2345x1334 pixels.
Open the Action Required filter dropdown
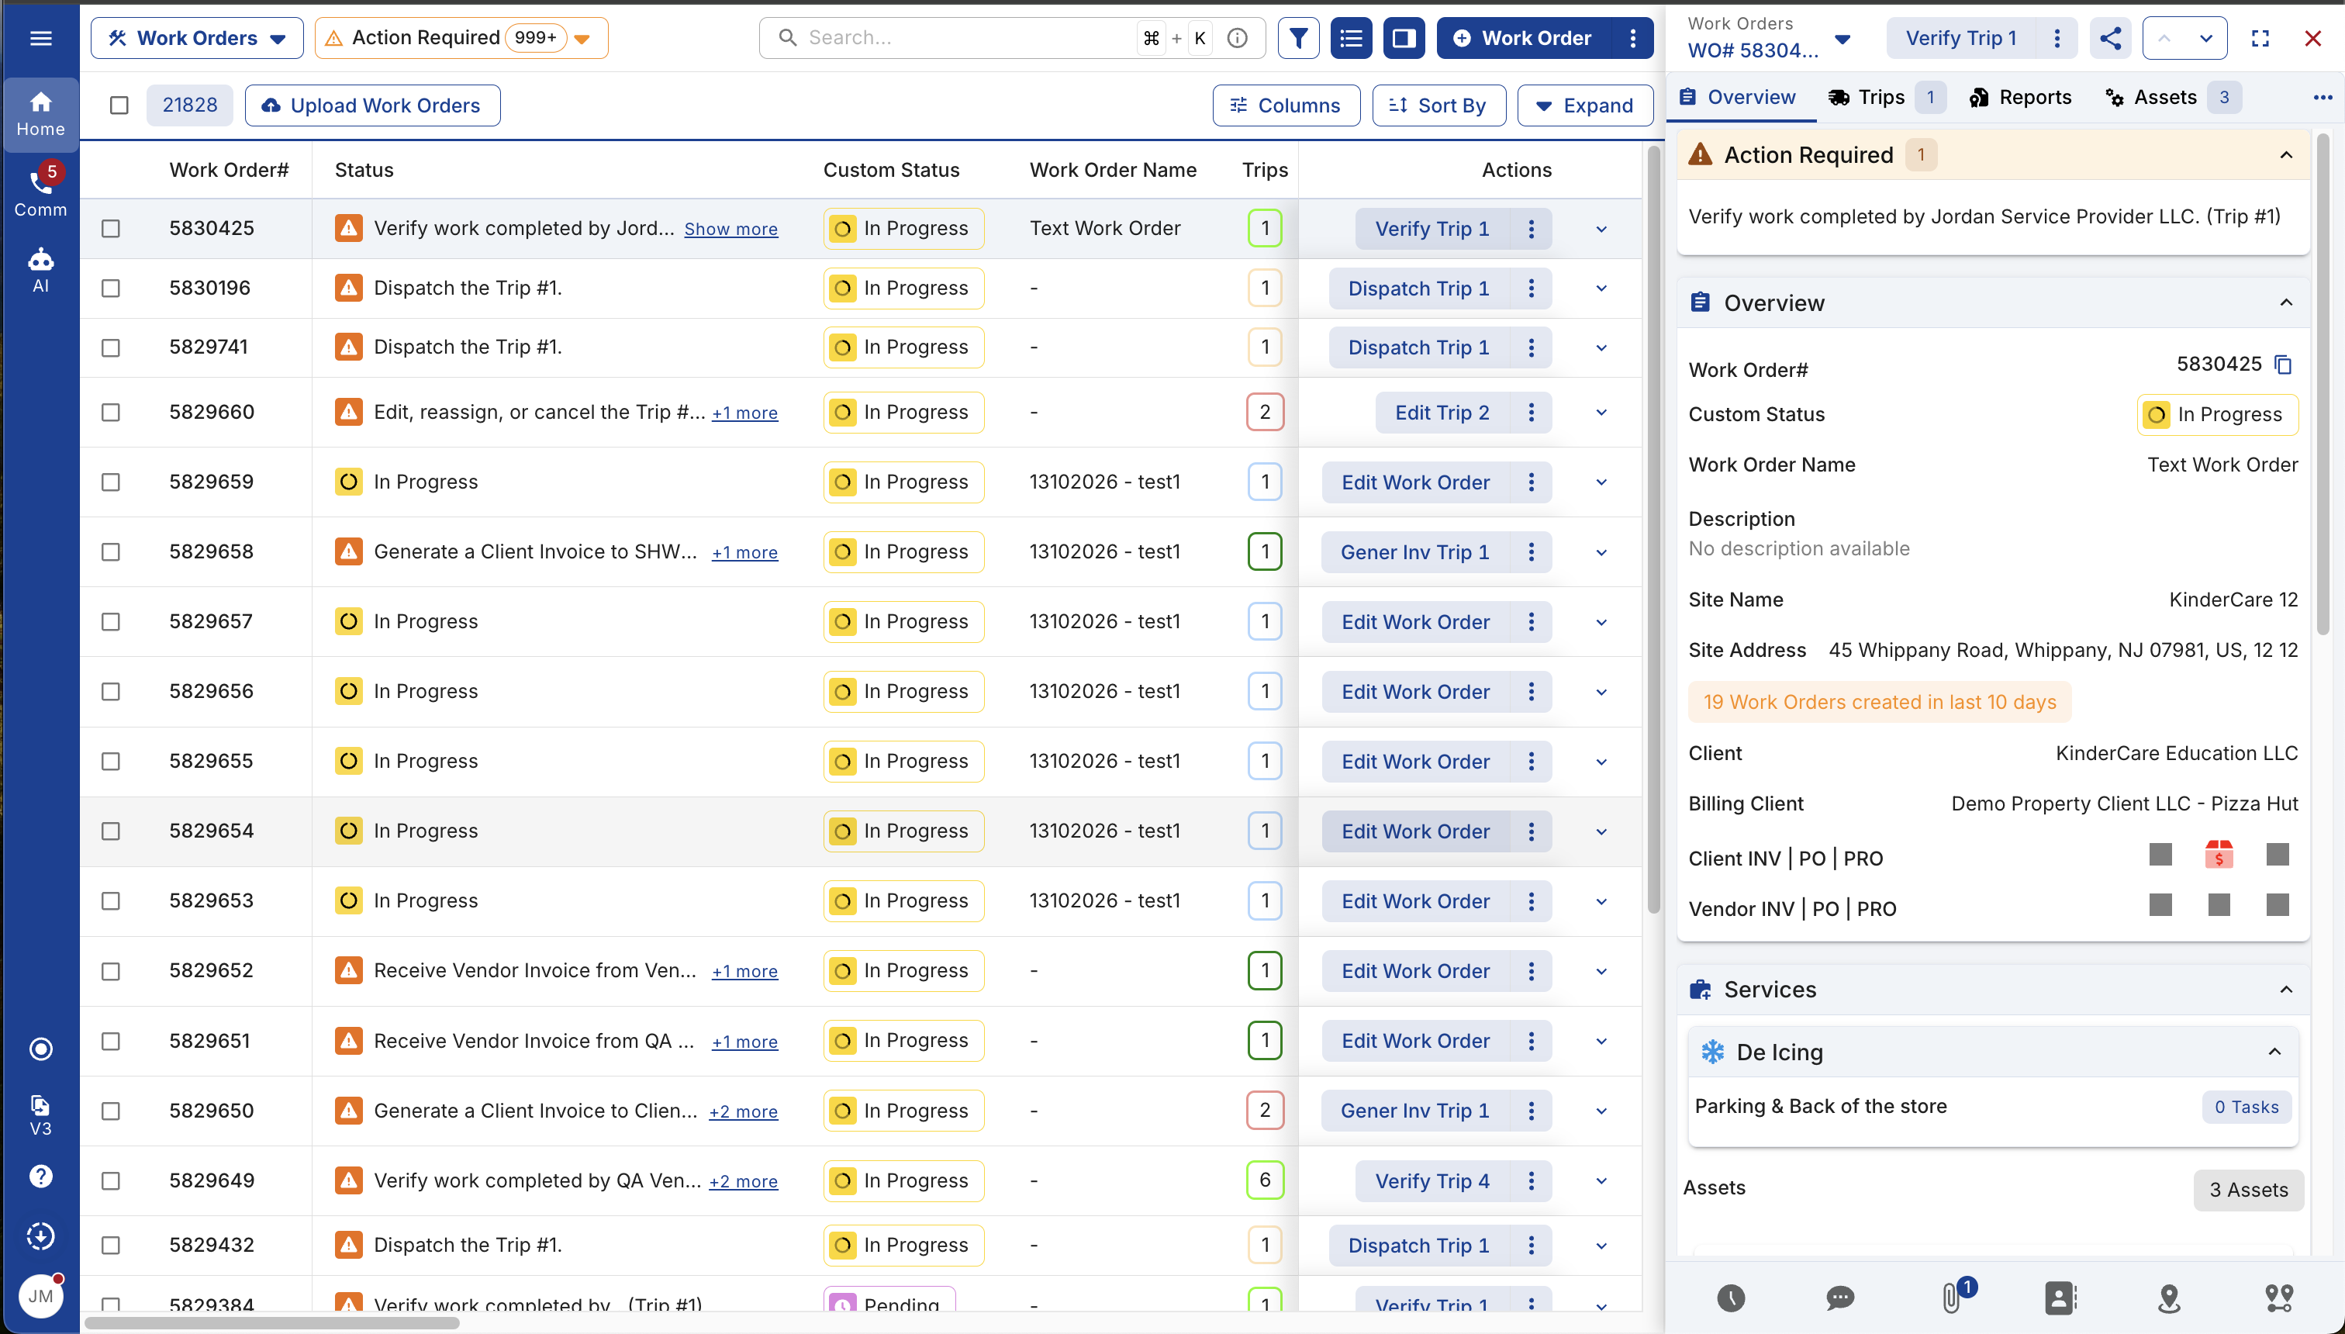tap(461, 37)
